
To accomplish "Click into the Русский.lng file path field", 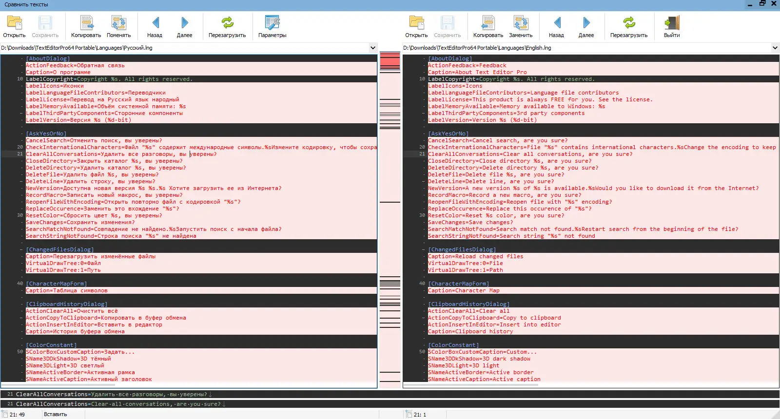I will click(x=184, y=48).
